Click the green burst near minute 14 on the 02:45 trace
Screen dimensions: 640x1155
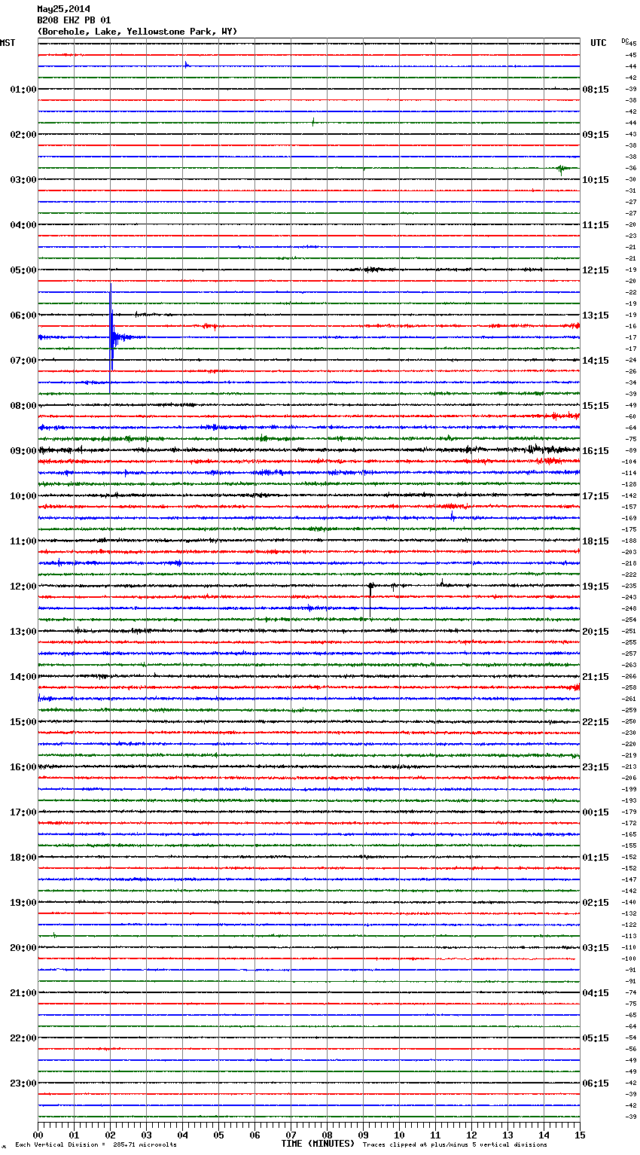pos(561,169)
